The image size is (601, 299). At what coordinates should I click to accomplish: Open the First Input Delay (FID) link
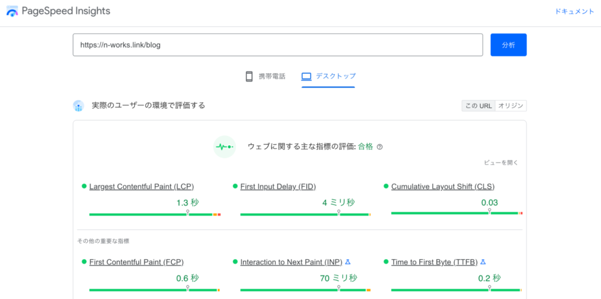tap(279, 187)
